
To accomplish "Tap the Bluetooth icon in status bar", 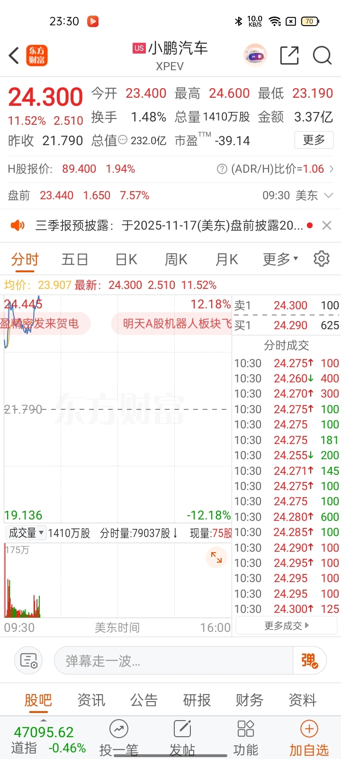I will 238,21.
